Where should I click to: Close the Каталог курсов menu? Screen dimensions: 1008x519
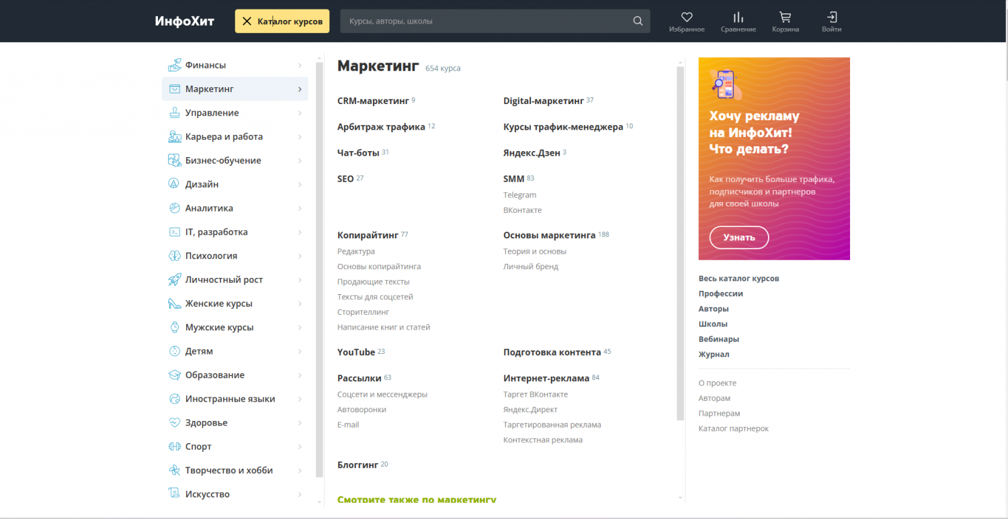tap(247, 21)
